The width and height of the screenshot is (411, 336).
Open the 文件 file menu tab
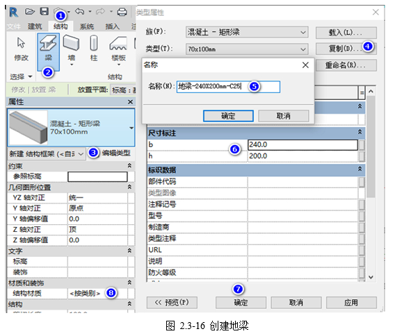(13, 26)
